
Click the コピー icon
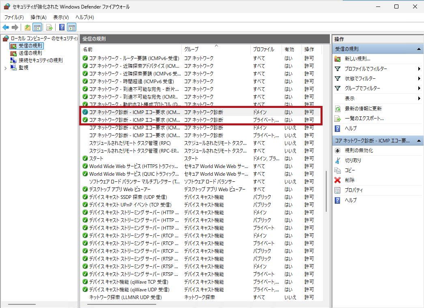point(338,170)
